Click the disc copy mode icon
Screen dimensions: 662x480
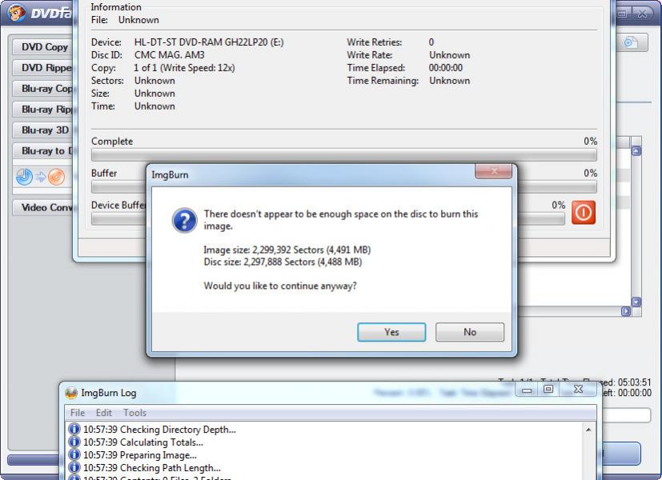tap(41, 177)
